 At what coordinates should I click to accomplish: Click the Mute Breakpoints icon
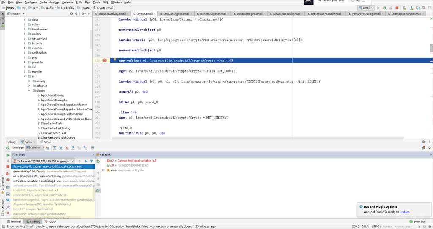point(8,180)
